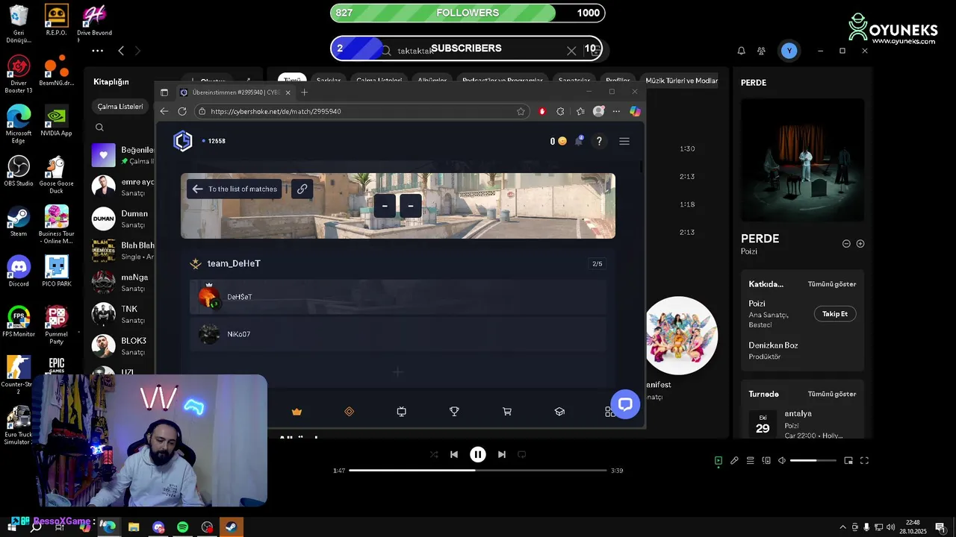Open Duman artist in Spotify library
The width and height of the screenshot is (956, 537).
point(123,219)
